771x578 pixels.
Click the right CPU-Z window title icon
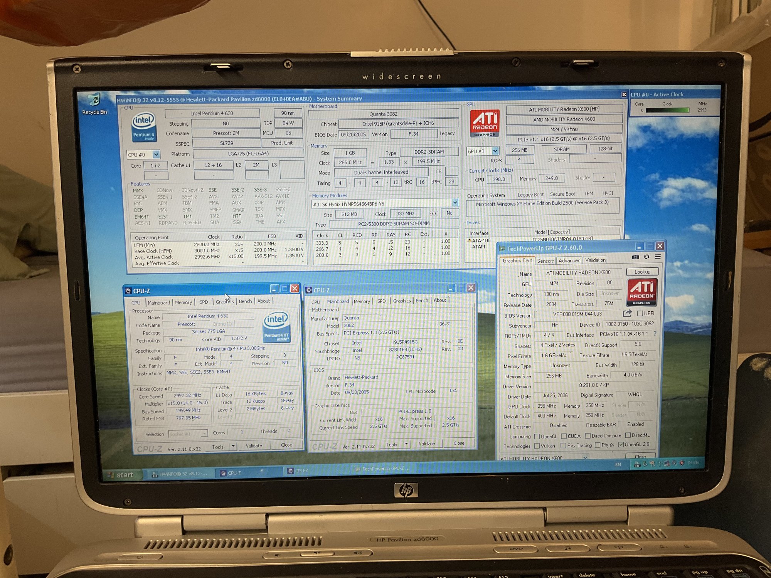click(308, 290)
